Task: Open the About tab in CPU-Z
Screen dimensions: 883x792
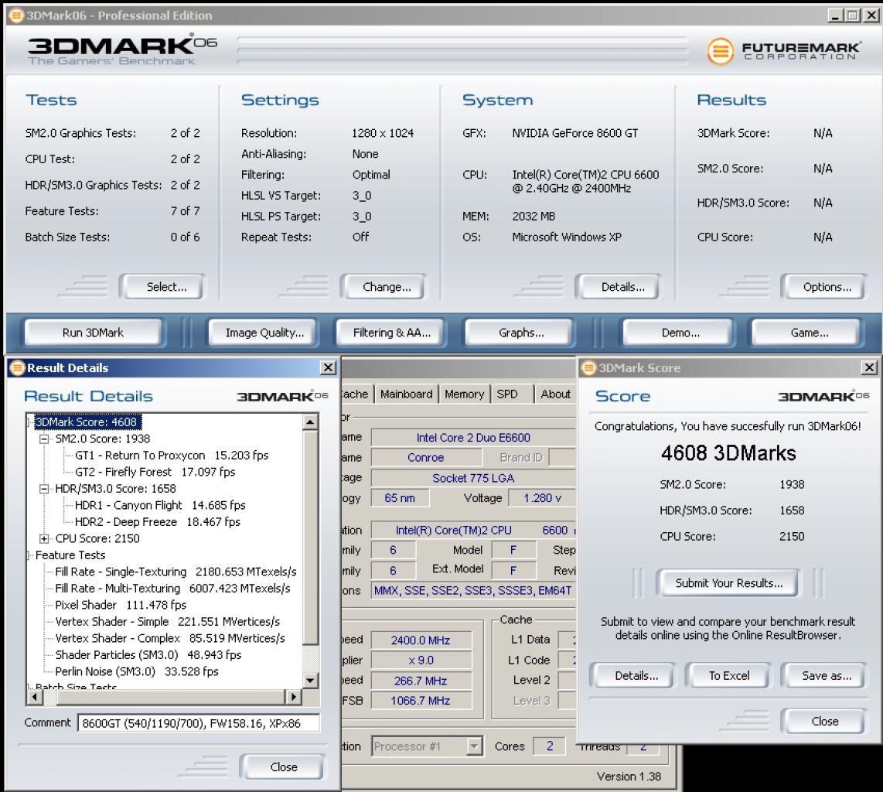Action: pyautogui.click(x=555, y=394)
